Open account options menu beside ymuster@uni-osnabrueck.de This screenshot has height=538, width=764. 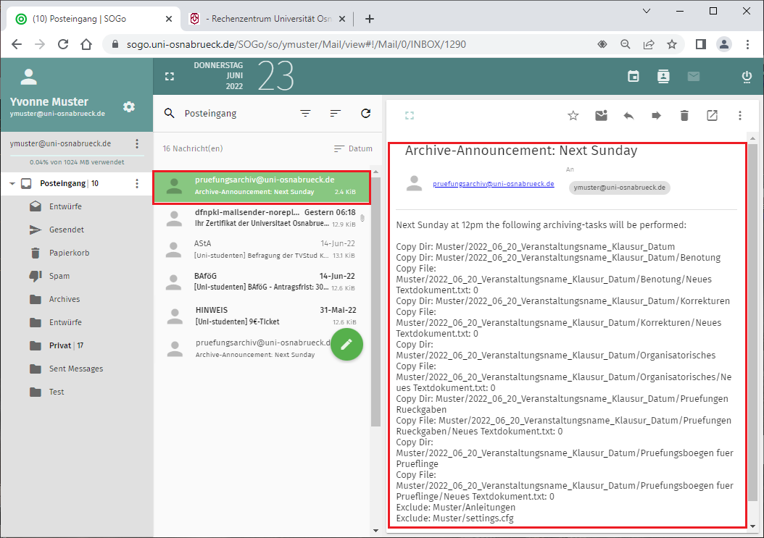pyautogui.click(x=137, y=144)
